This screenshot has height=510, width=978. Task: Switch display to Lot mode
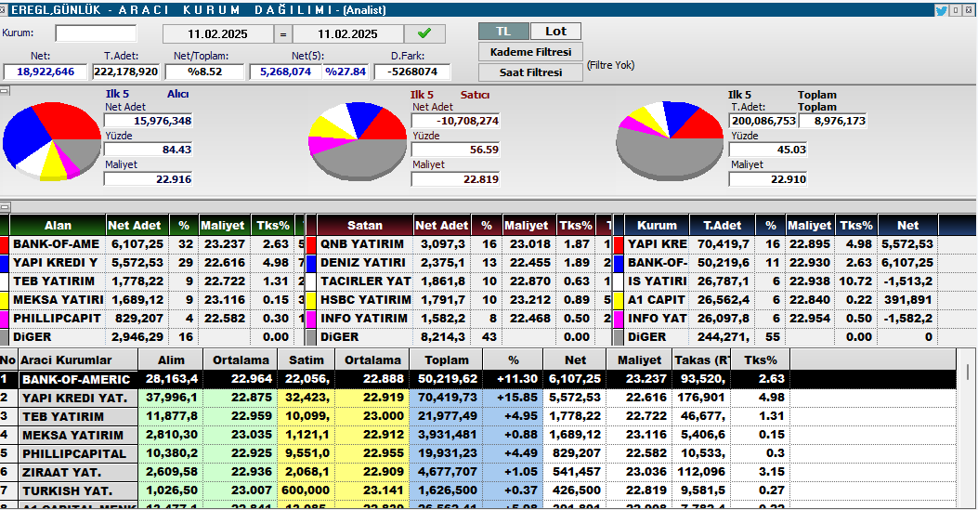coord(555,32)
